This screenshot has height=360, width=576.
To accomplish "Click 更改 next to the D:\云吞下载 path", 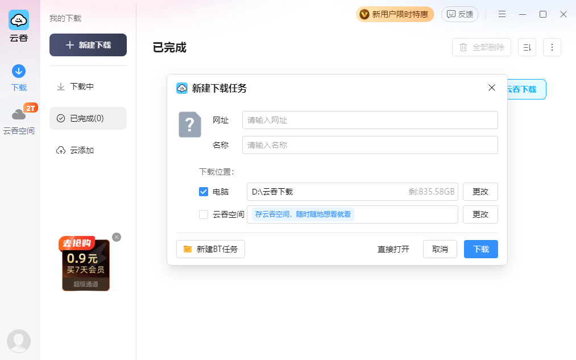I will click(x=480, y=192).
